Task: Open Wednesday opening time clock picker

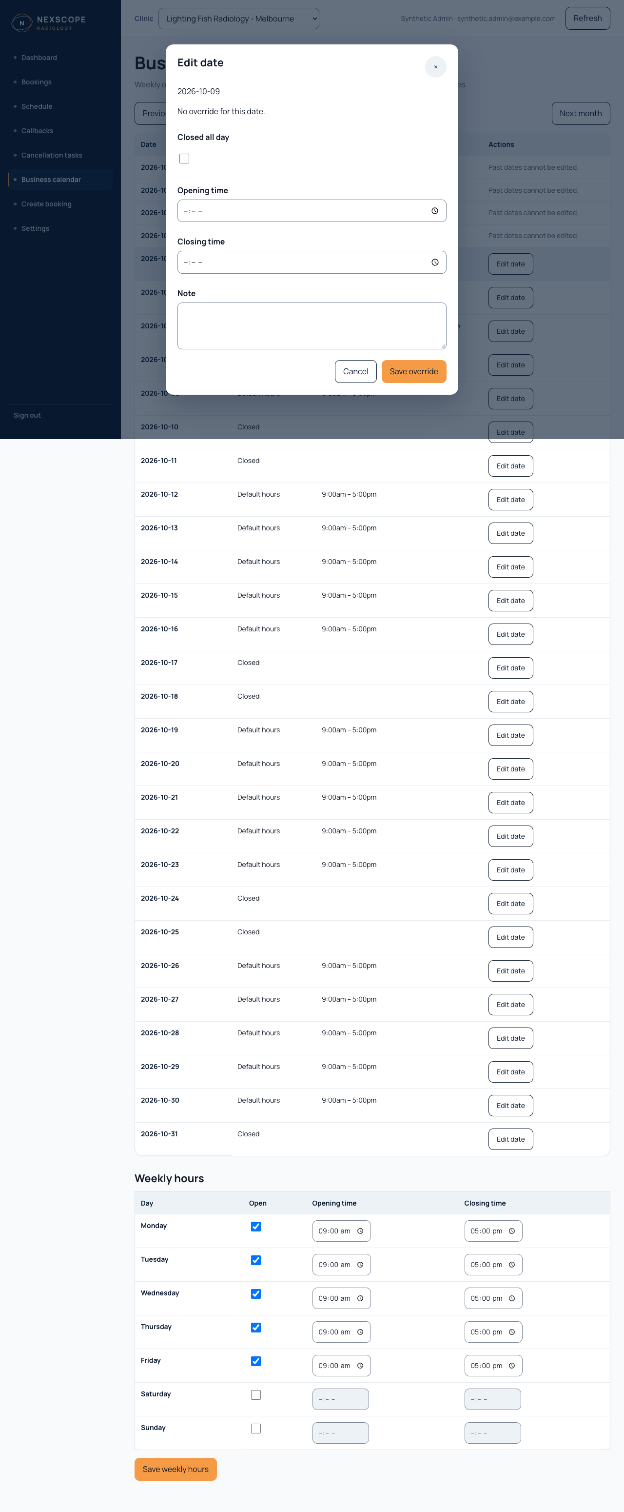Action: point(360,1298)
